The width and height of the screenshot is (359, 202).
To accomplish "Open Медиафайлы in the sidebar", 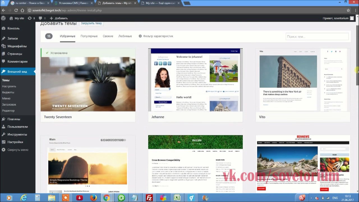I will [x=18, y=46].
